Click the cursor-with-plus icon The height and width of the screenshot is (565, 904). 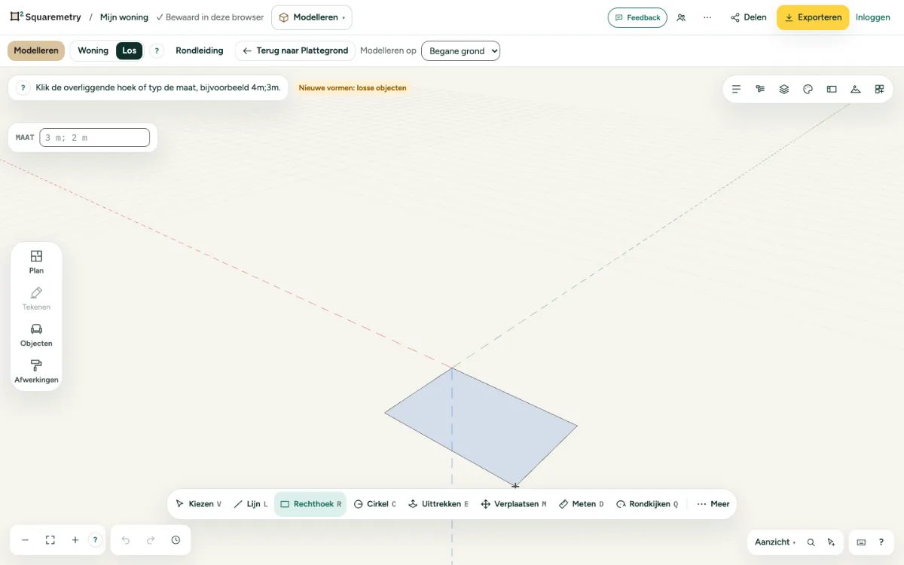pyautogui.click(x=831, y=542)
